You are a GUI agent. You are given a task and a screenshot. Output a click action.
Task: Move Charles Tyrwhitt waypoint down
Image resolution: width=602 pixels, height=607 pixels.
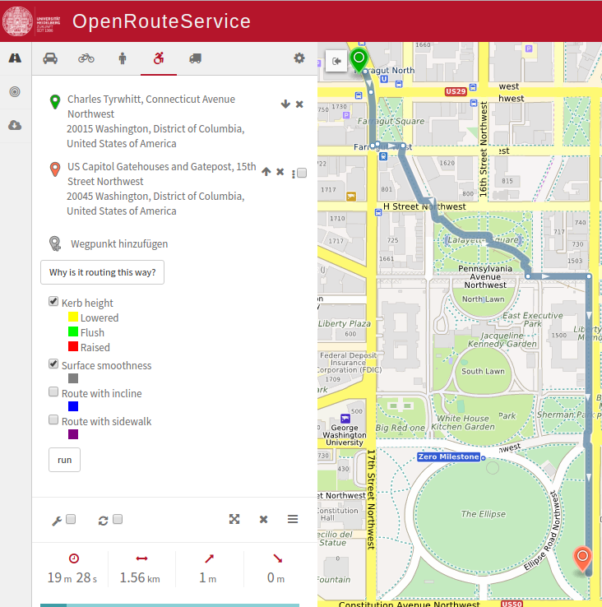(x=285, y=104)
